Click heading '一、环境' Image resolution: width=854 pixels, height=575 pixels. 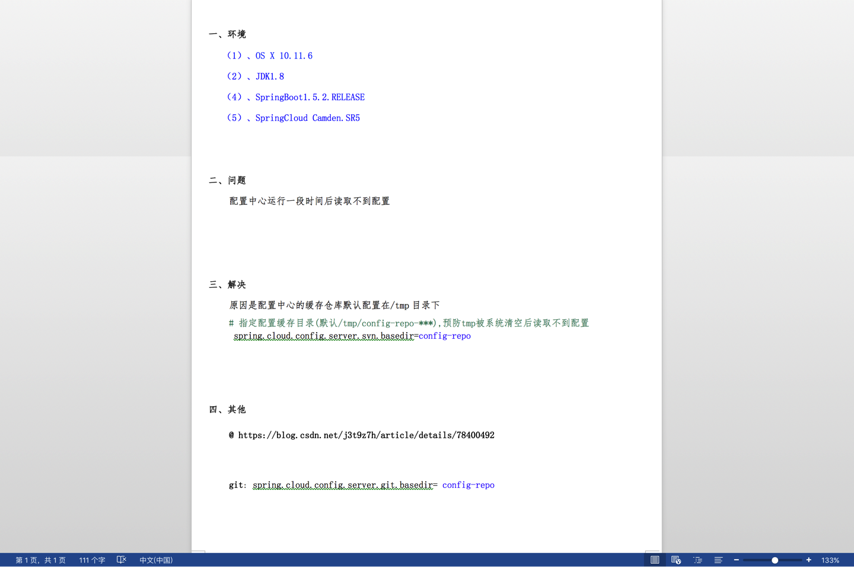tap(227, 34)
